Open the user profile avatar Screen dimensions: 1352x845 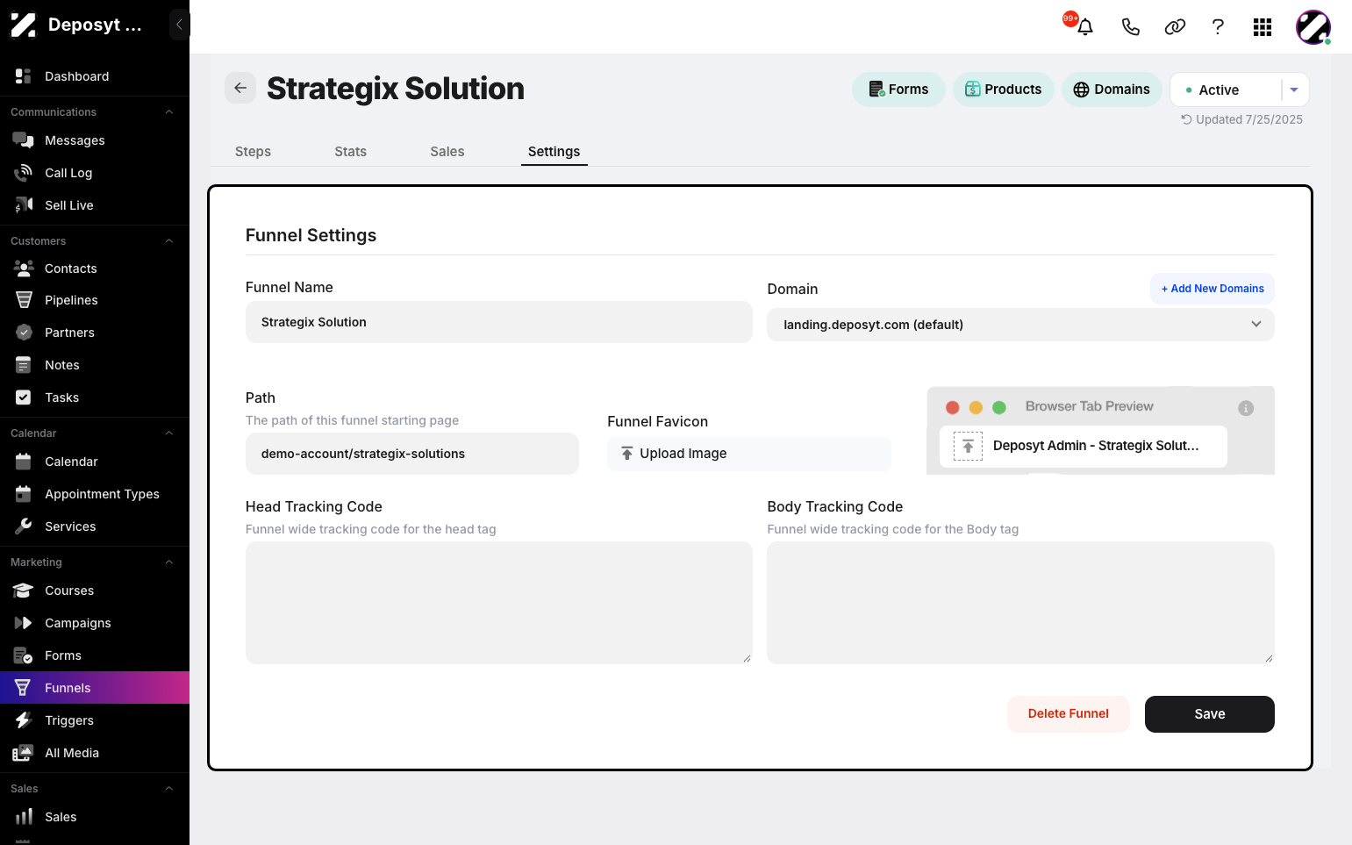pyautogui.click(x=1313, y=27)
